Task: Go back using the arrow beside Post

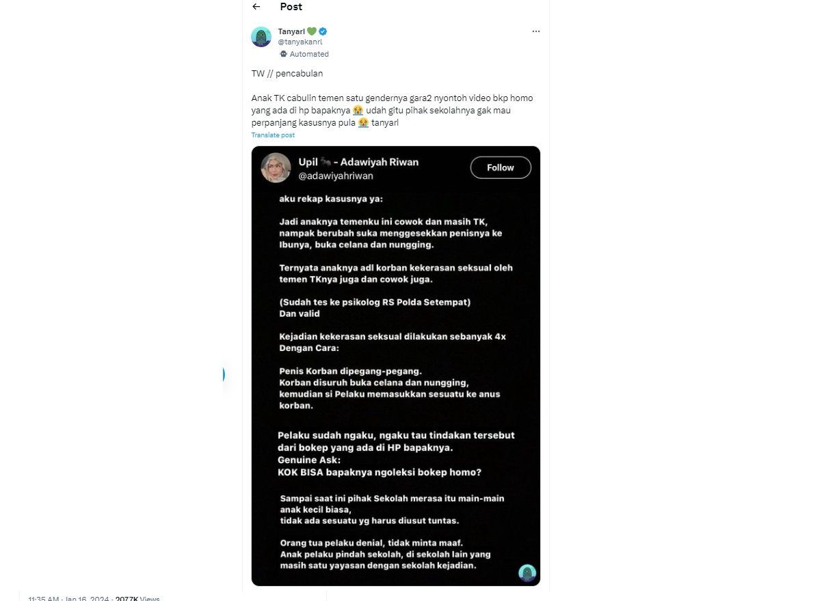Action: (x=256, y=7)
